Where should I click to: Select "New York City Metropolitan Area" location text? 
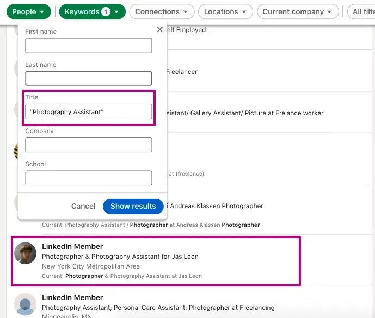(91, 266)
